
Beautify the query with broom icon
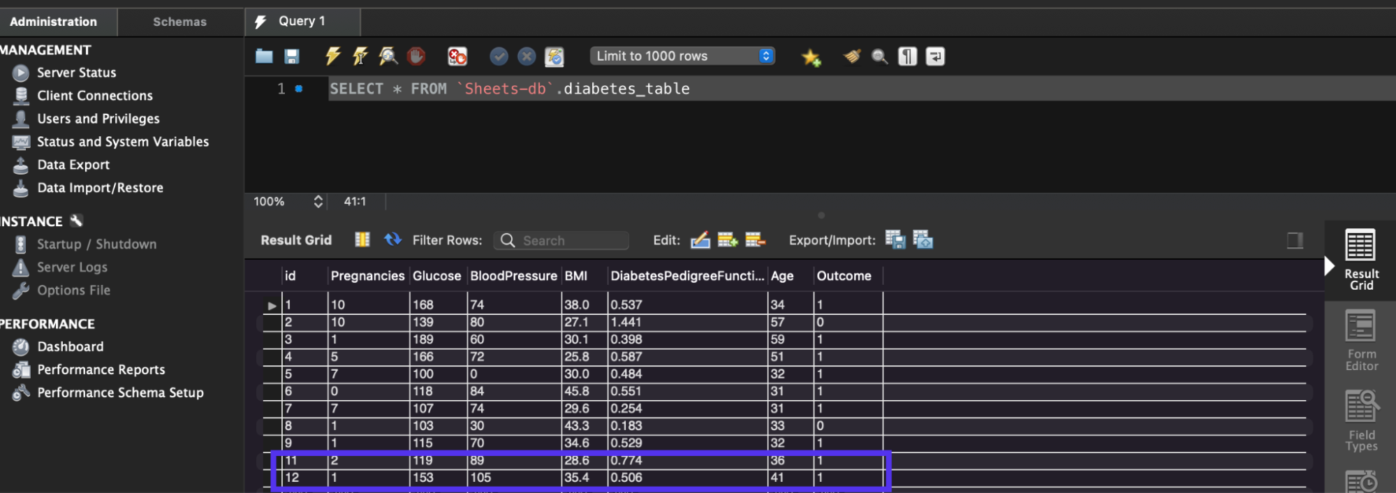coord(852,57)
